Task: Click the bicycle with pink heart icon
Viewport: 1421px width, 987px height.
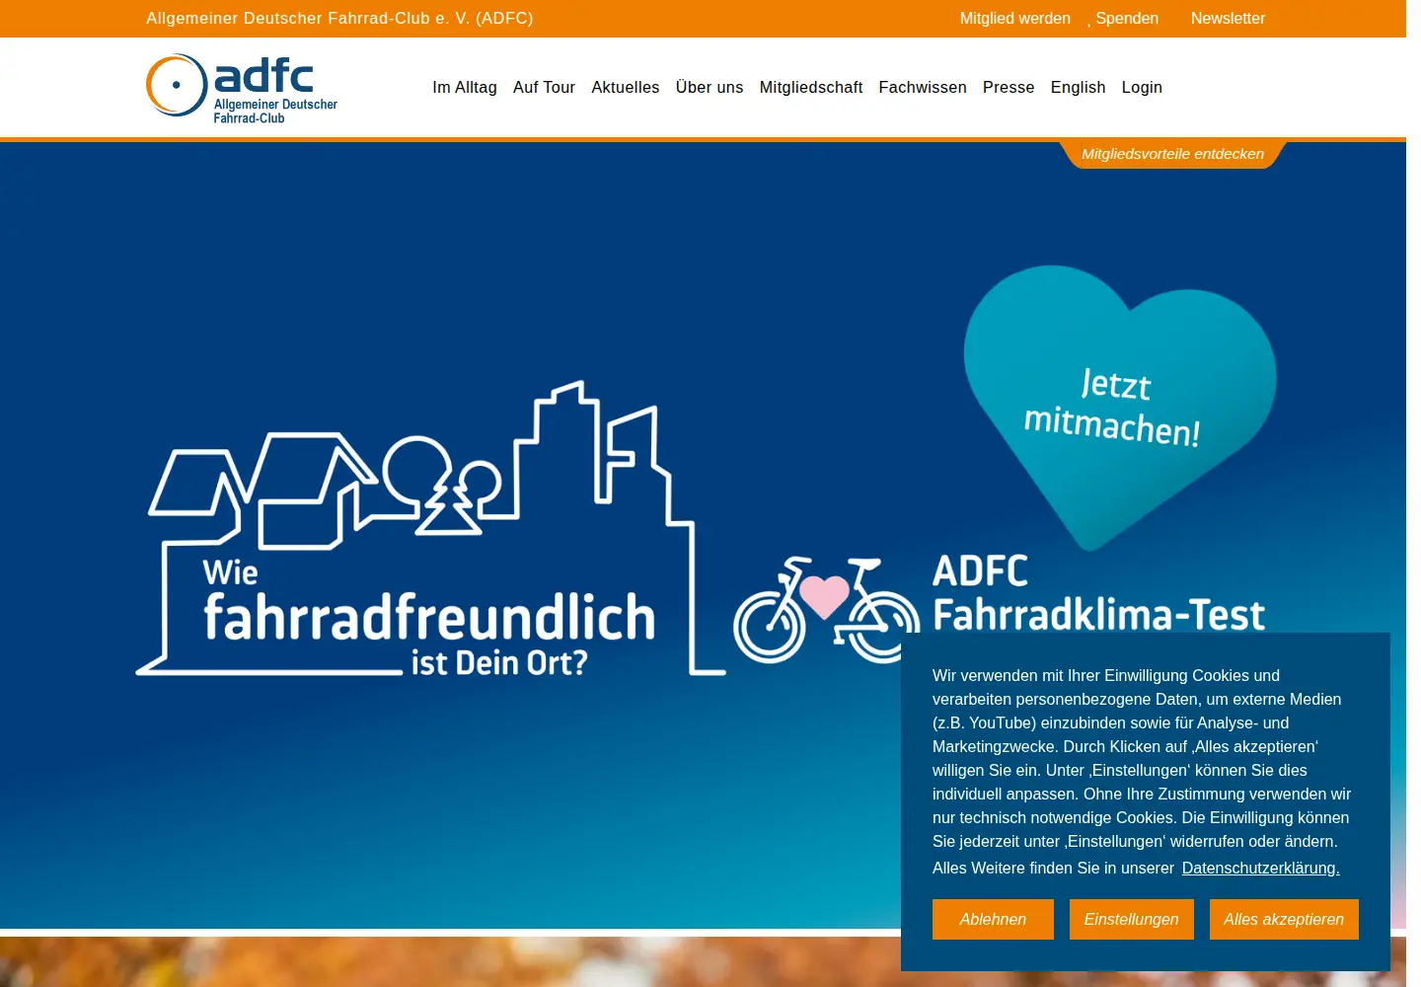Action: [827, 612]
